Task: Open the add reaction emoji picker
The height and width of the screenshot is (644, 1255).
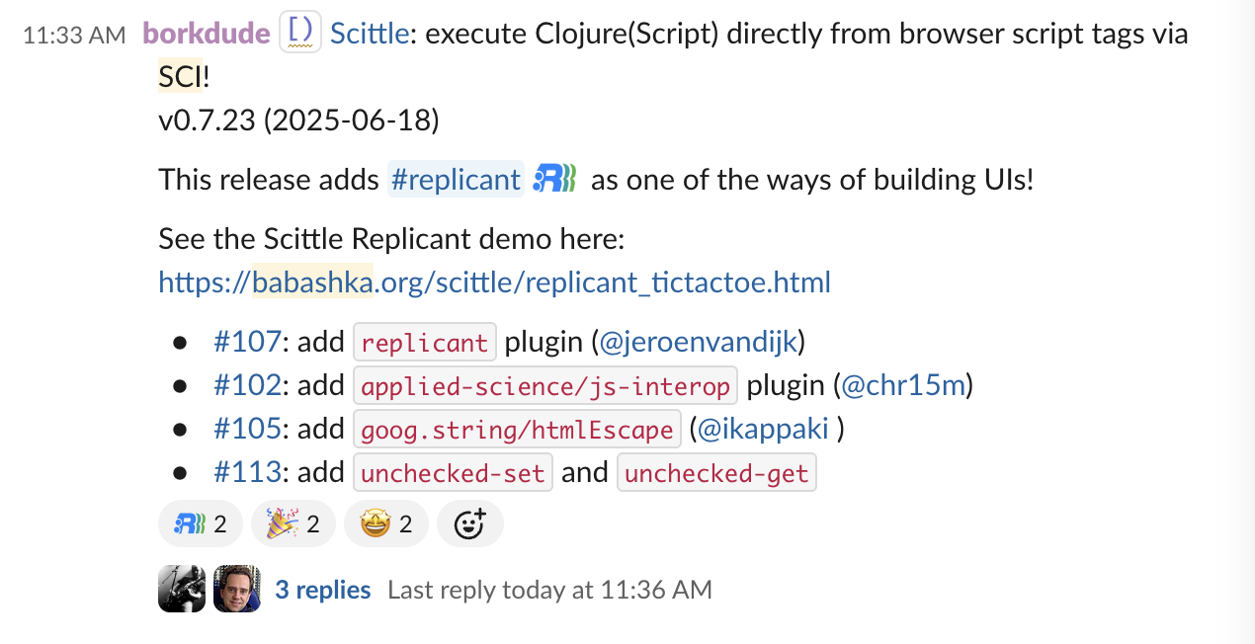Action: [470, 523]
